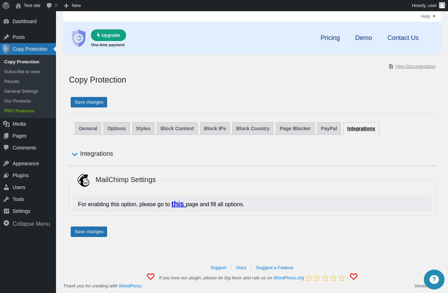
Task: Click the green Upgrade button
Action: (108, 35)
